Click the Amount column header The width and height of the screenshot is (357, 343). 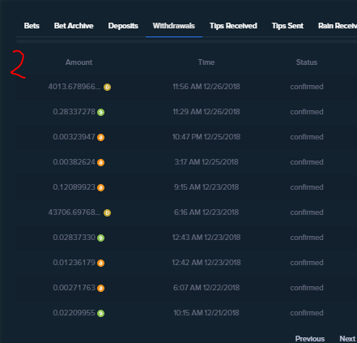pyautogui.click(x=79, y=62)
